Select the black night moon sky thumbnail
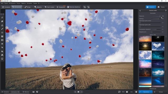This screenshot has height=94, width=168. click(x=158, y=39)
